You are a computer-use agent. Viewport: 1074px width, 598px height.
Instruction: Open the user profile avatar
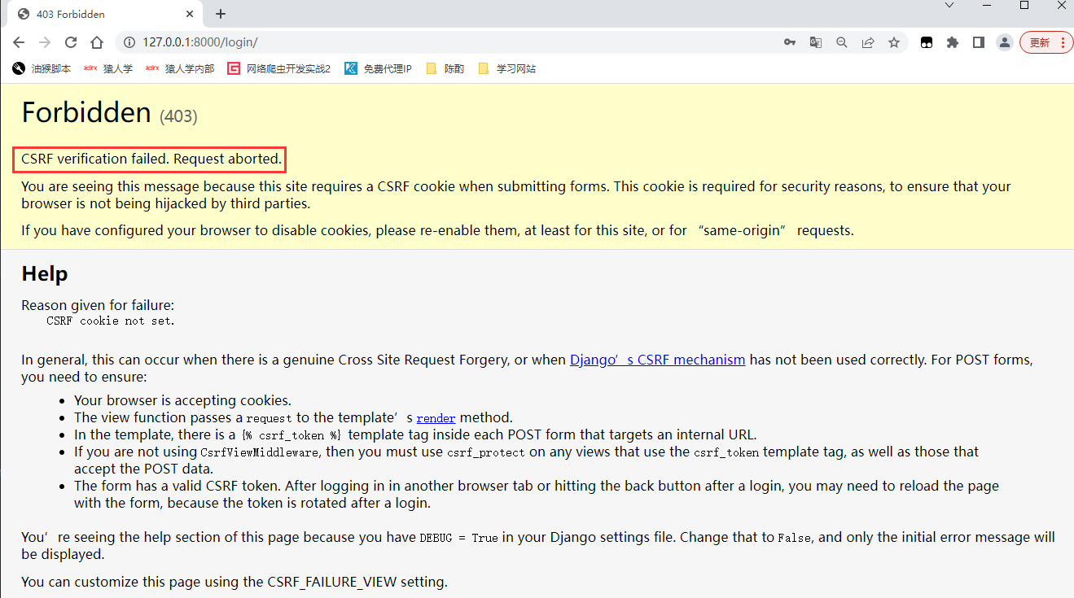point(1005,42)
